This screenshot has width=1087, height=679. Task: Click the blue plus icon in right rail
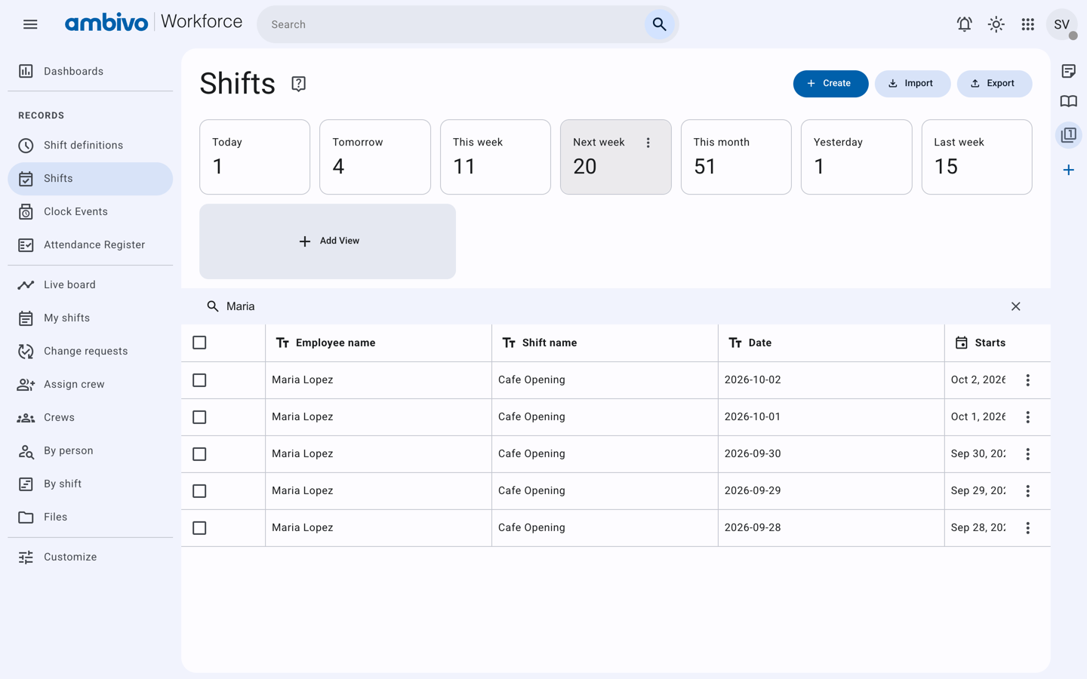click(x=1068, y=170)
